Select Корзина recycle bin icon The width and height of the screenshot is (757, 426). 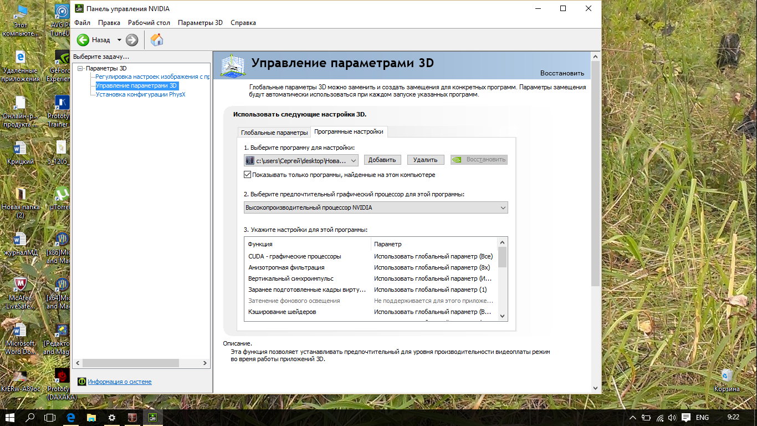coord(727,381)
